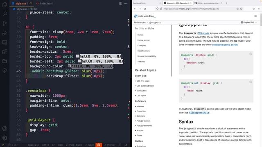The image size is (262, 147).
Task: Click the MDN web docs logo
Action: click(x=145, y=16)
